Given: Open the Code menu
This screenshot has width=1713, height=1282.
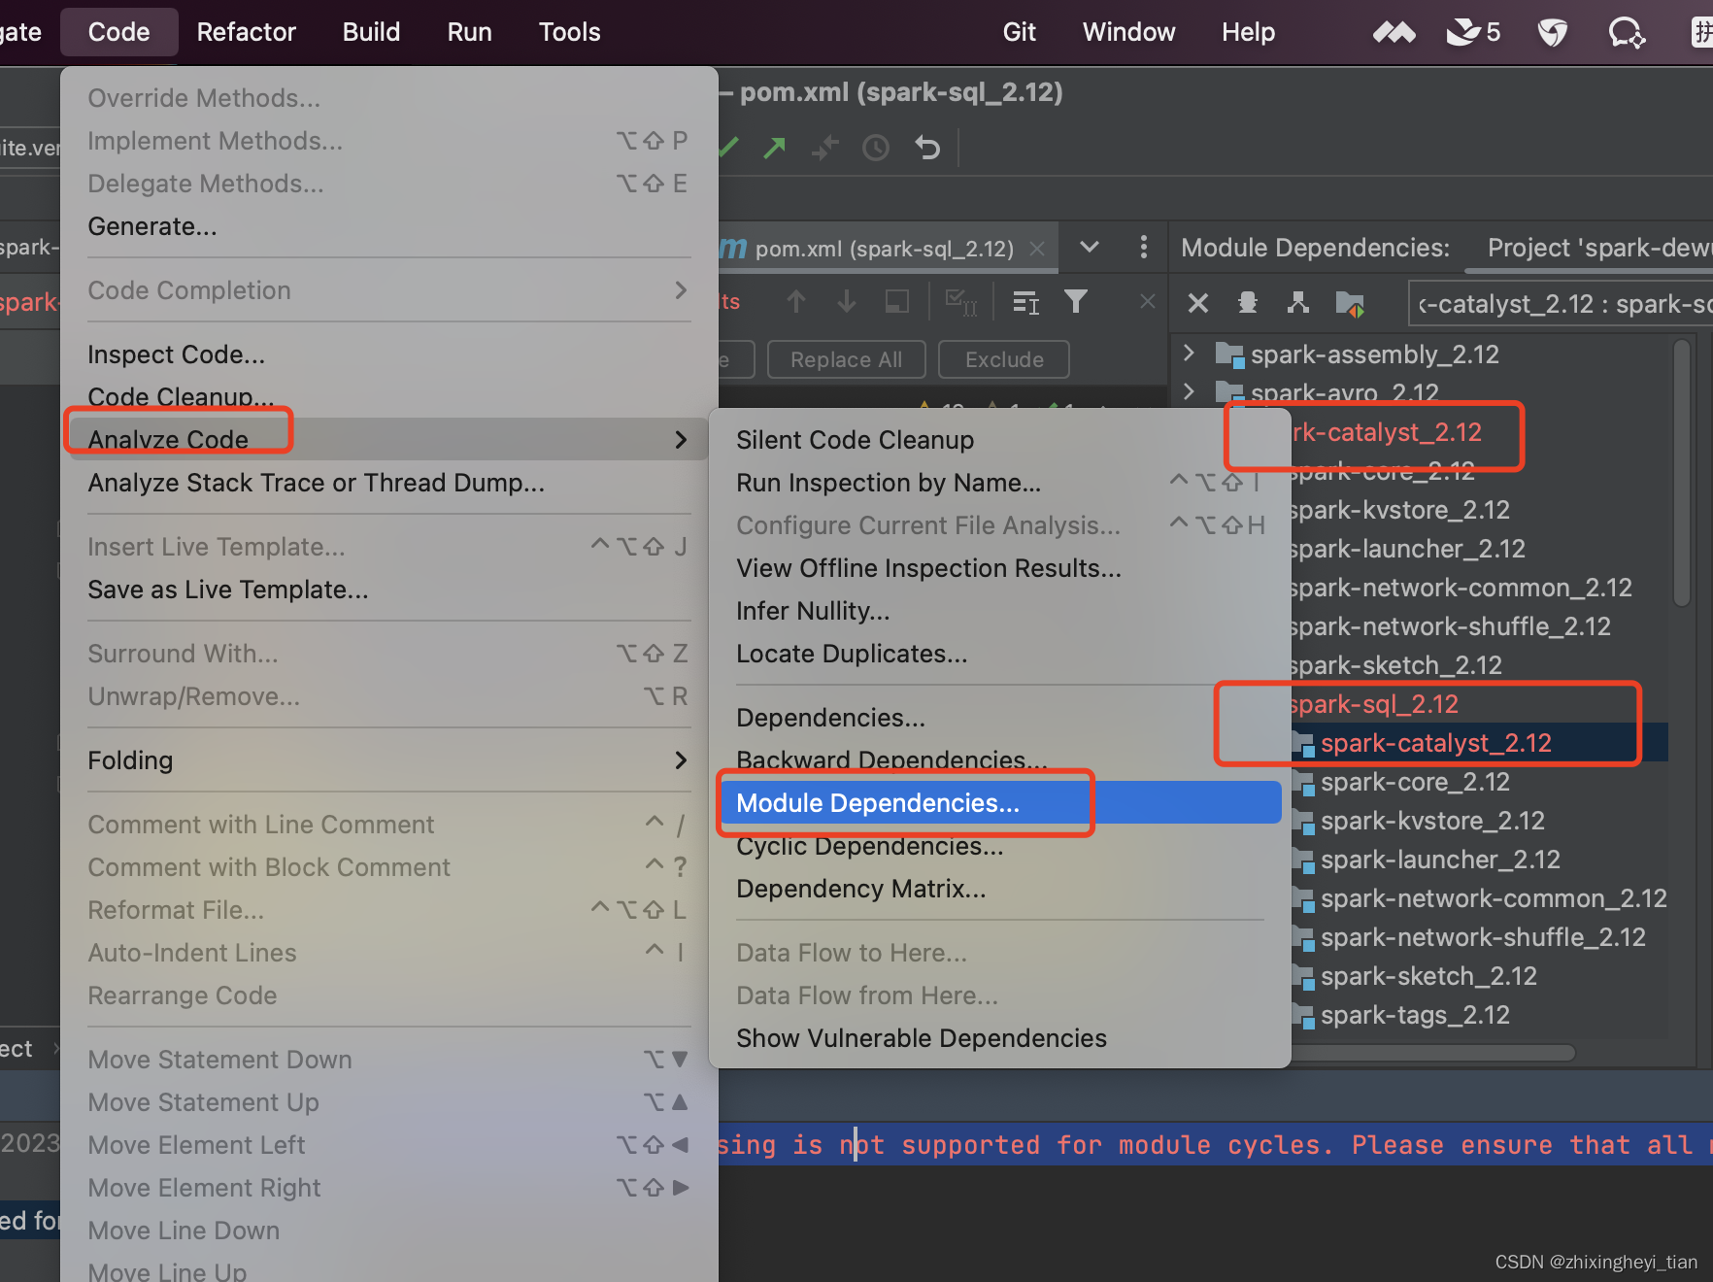Looking at the screenshot, I should tap(118, 32).
